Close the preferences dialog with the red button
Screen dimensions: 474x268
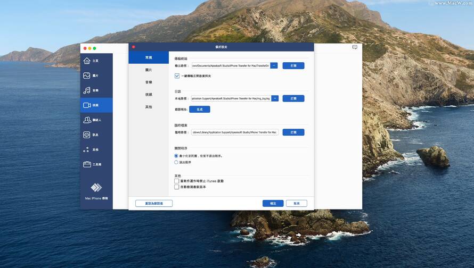pyautogui.click(x=133, y=47)
